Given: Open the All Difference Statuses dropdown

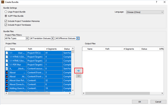Looking at the screenshot, I should 78,38.
